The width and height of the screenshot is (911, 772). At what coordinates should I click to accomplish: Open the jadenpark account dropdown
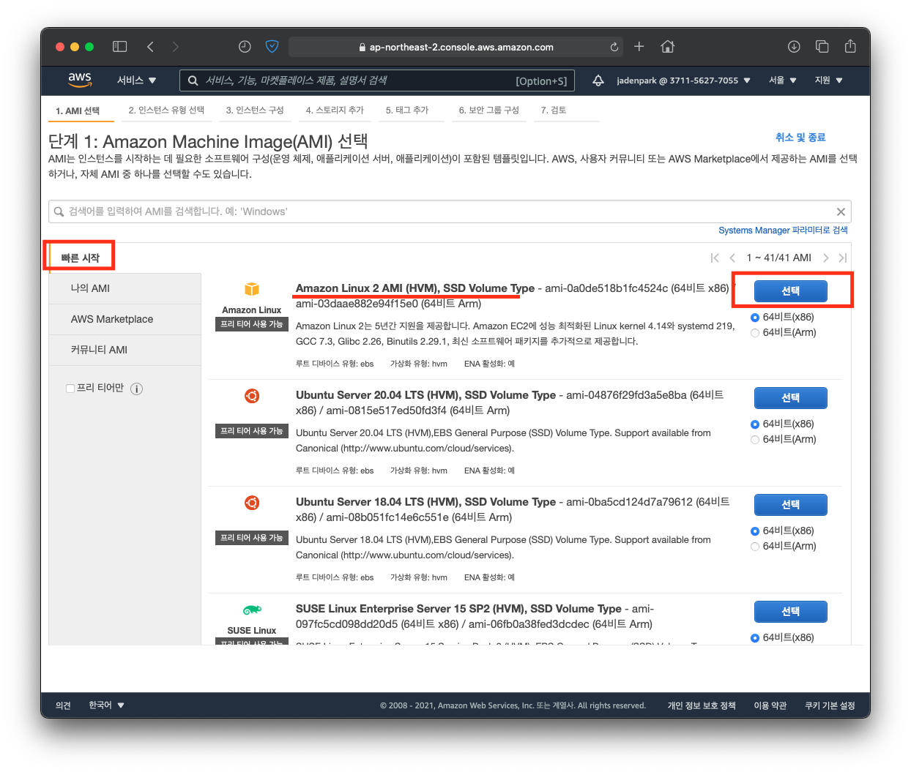(x=683, y=80)
